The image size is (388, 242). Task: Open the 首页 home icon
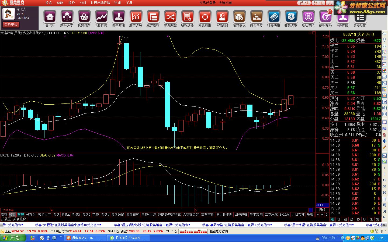[x=50, y=17]
